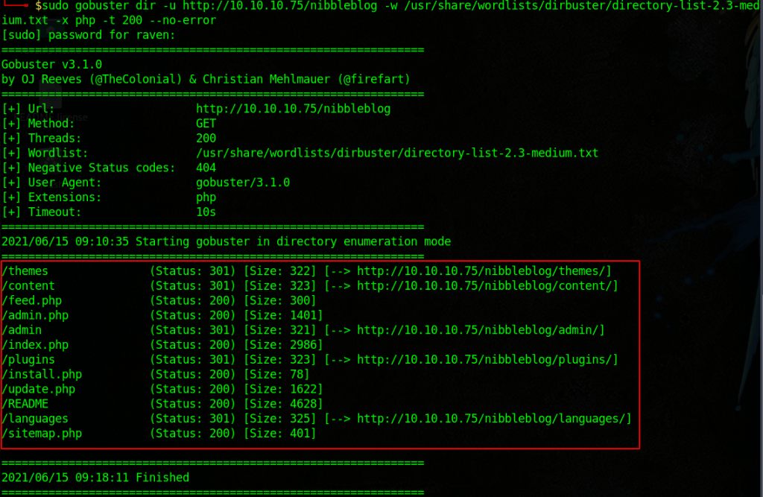Open the /content redirect URL
The image size is (763, 497).
click(x=487, y=286)
